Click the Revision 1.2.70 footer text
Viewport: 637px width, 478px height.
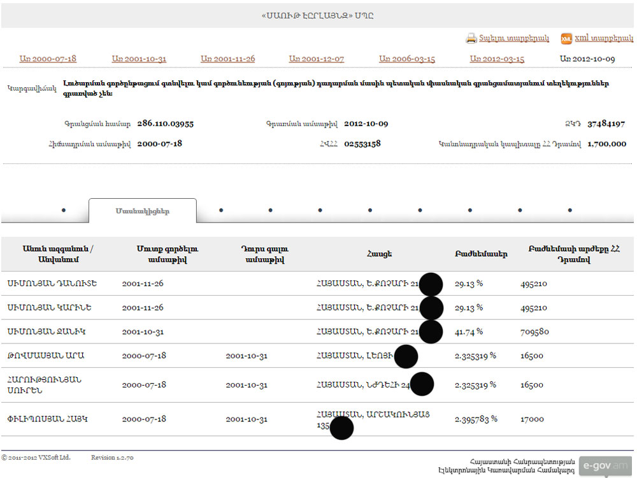tap(112, 457)
